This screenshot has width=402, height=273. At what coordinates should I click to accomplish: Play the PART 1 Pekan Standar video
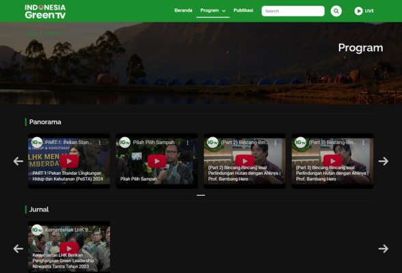pyautogui.click(x=69, y=161)
